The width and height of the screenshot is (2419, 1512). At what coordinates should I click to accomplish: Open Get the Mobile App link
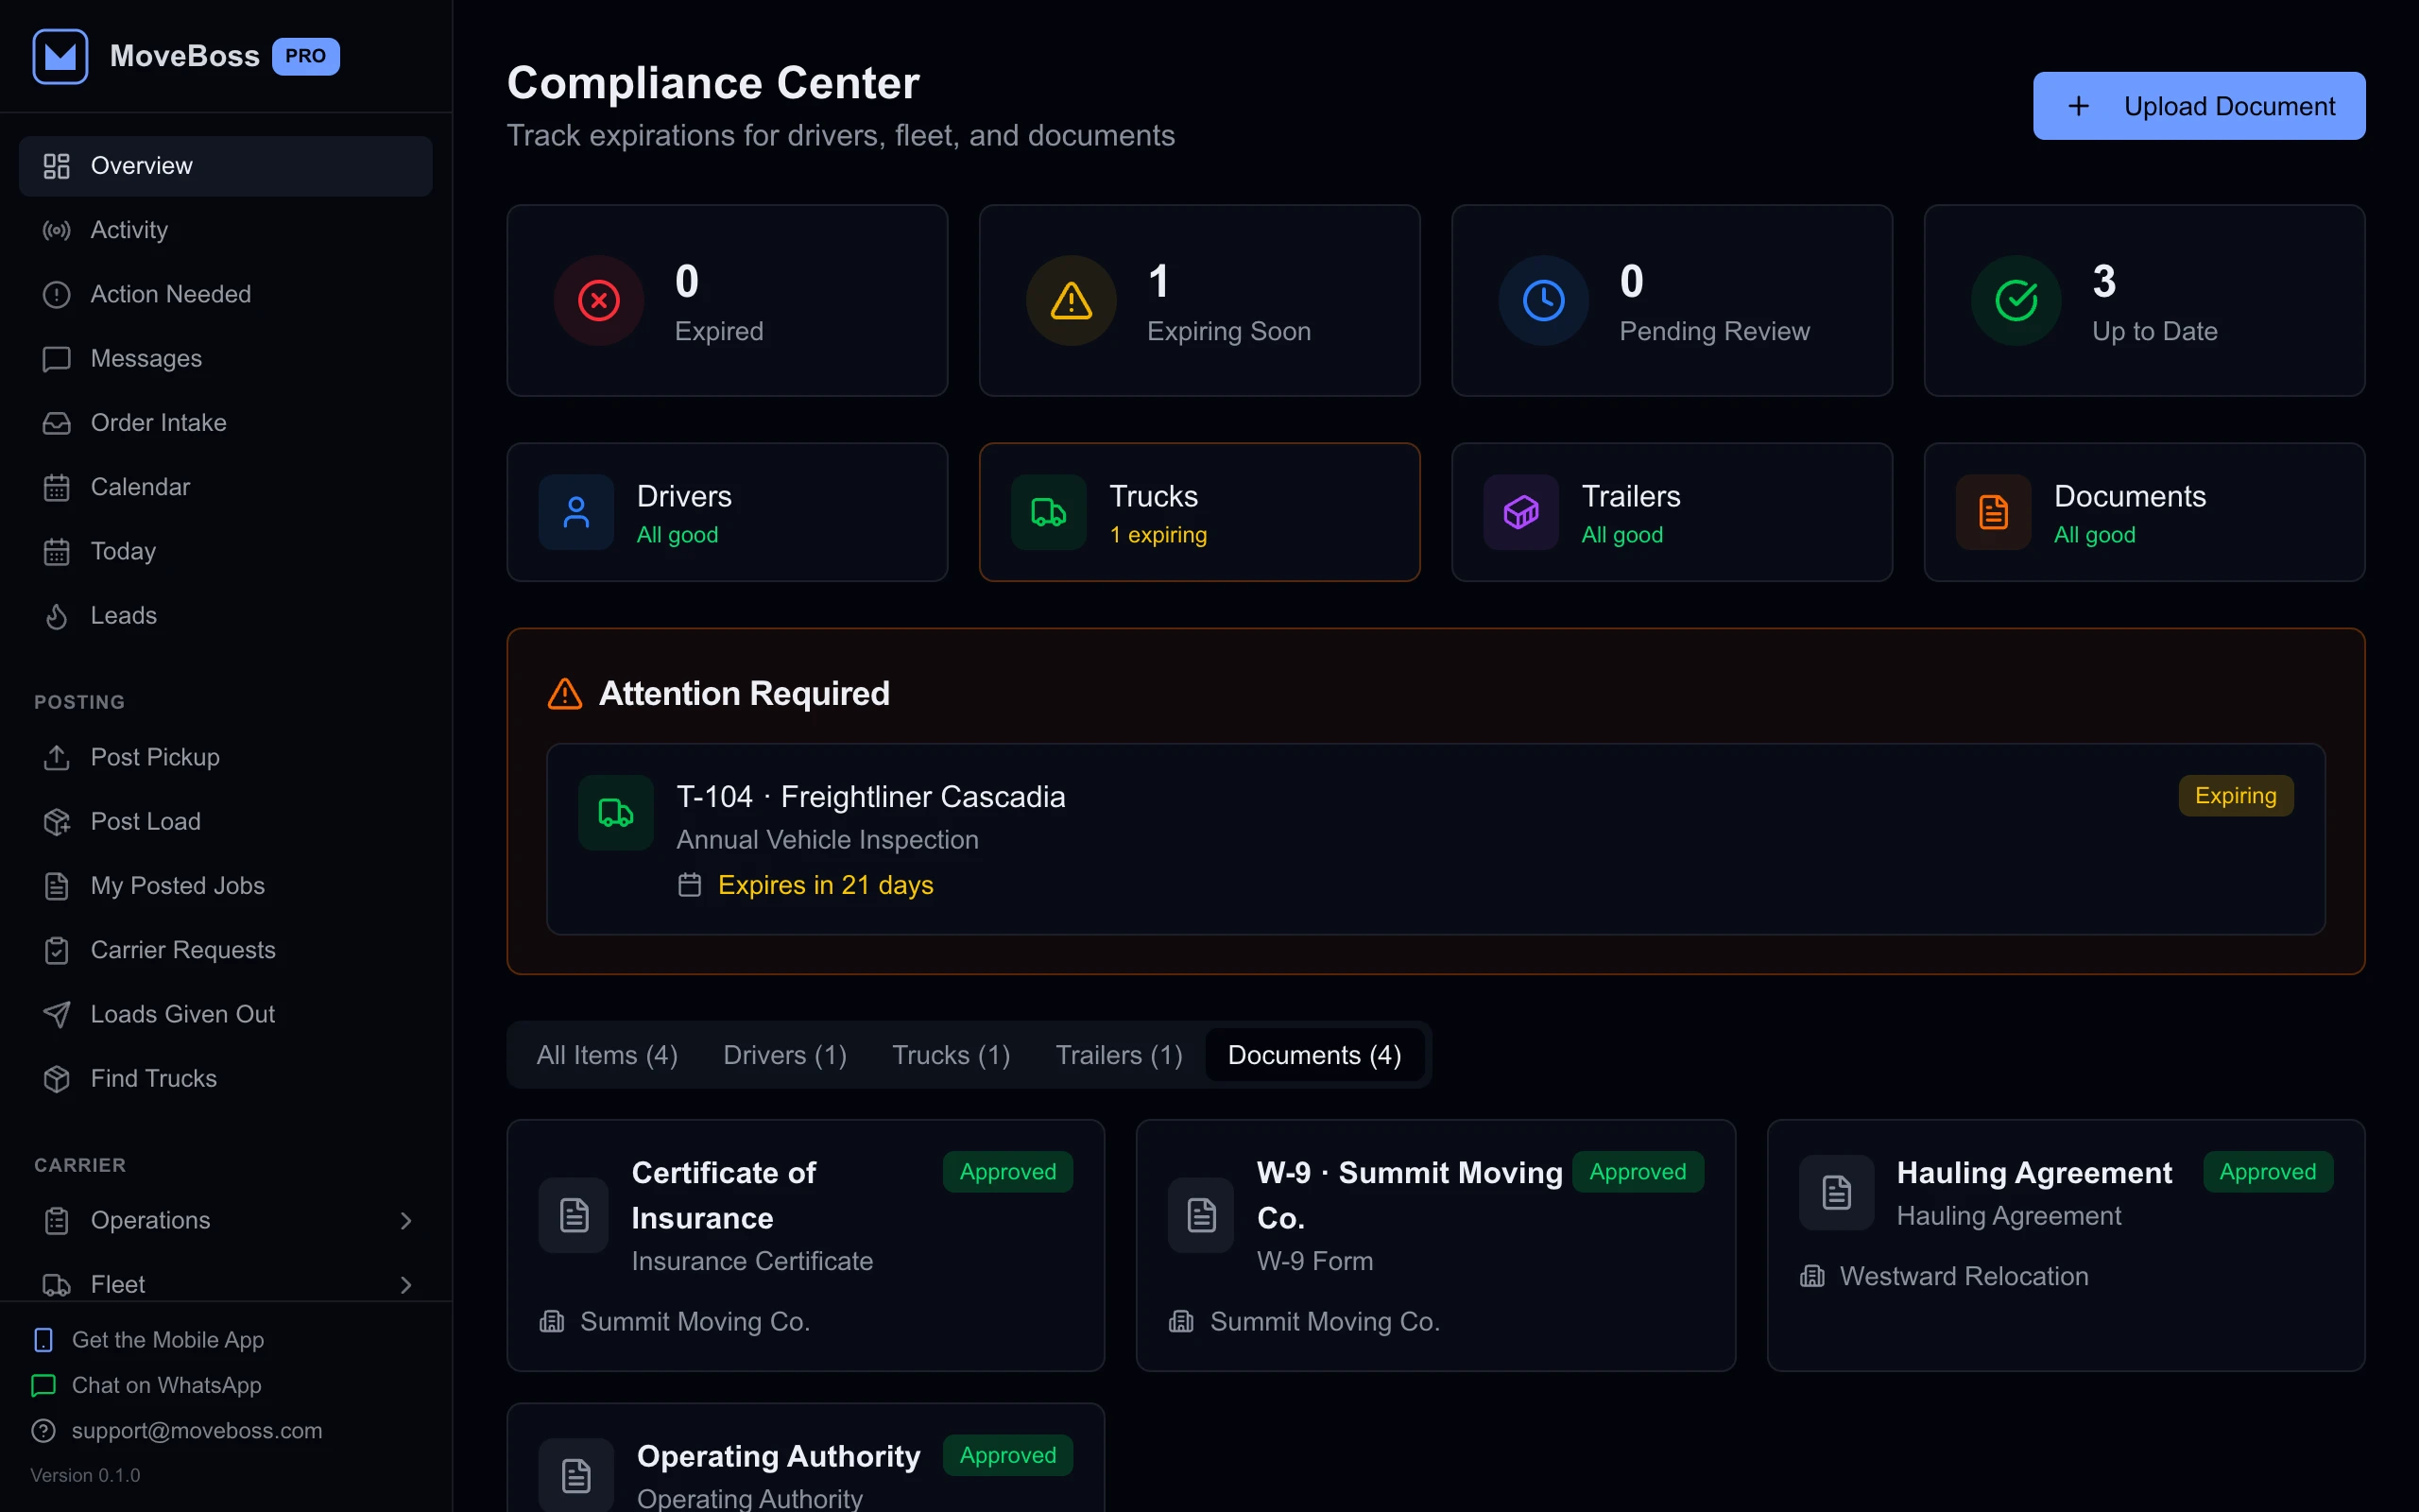click(149, 1339)
